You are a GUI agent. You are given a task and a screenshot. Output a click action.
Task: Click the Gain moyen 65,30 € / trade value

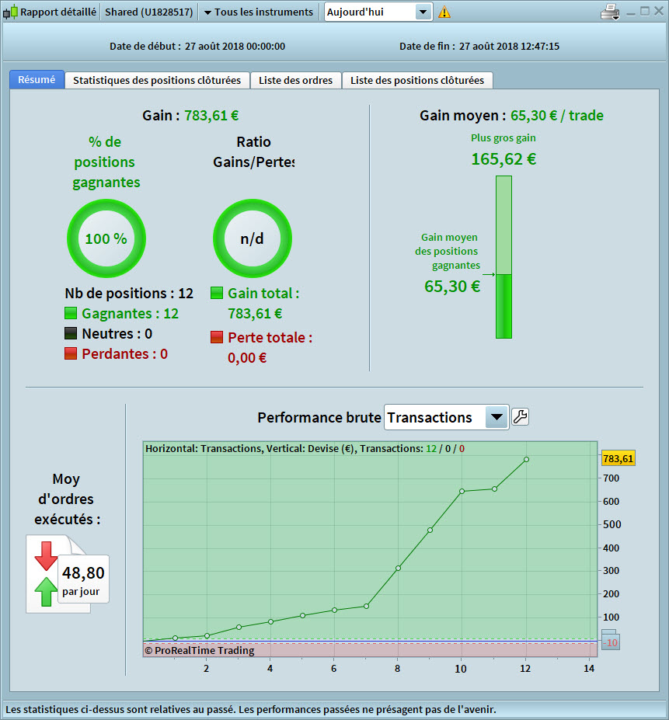(x=557, y=115)
